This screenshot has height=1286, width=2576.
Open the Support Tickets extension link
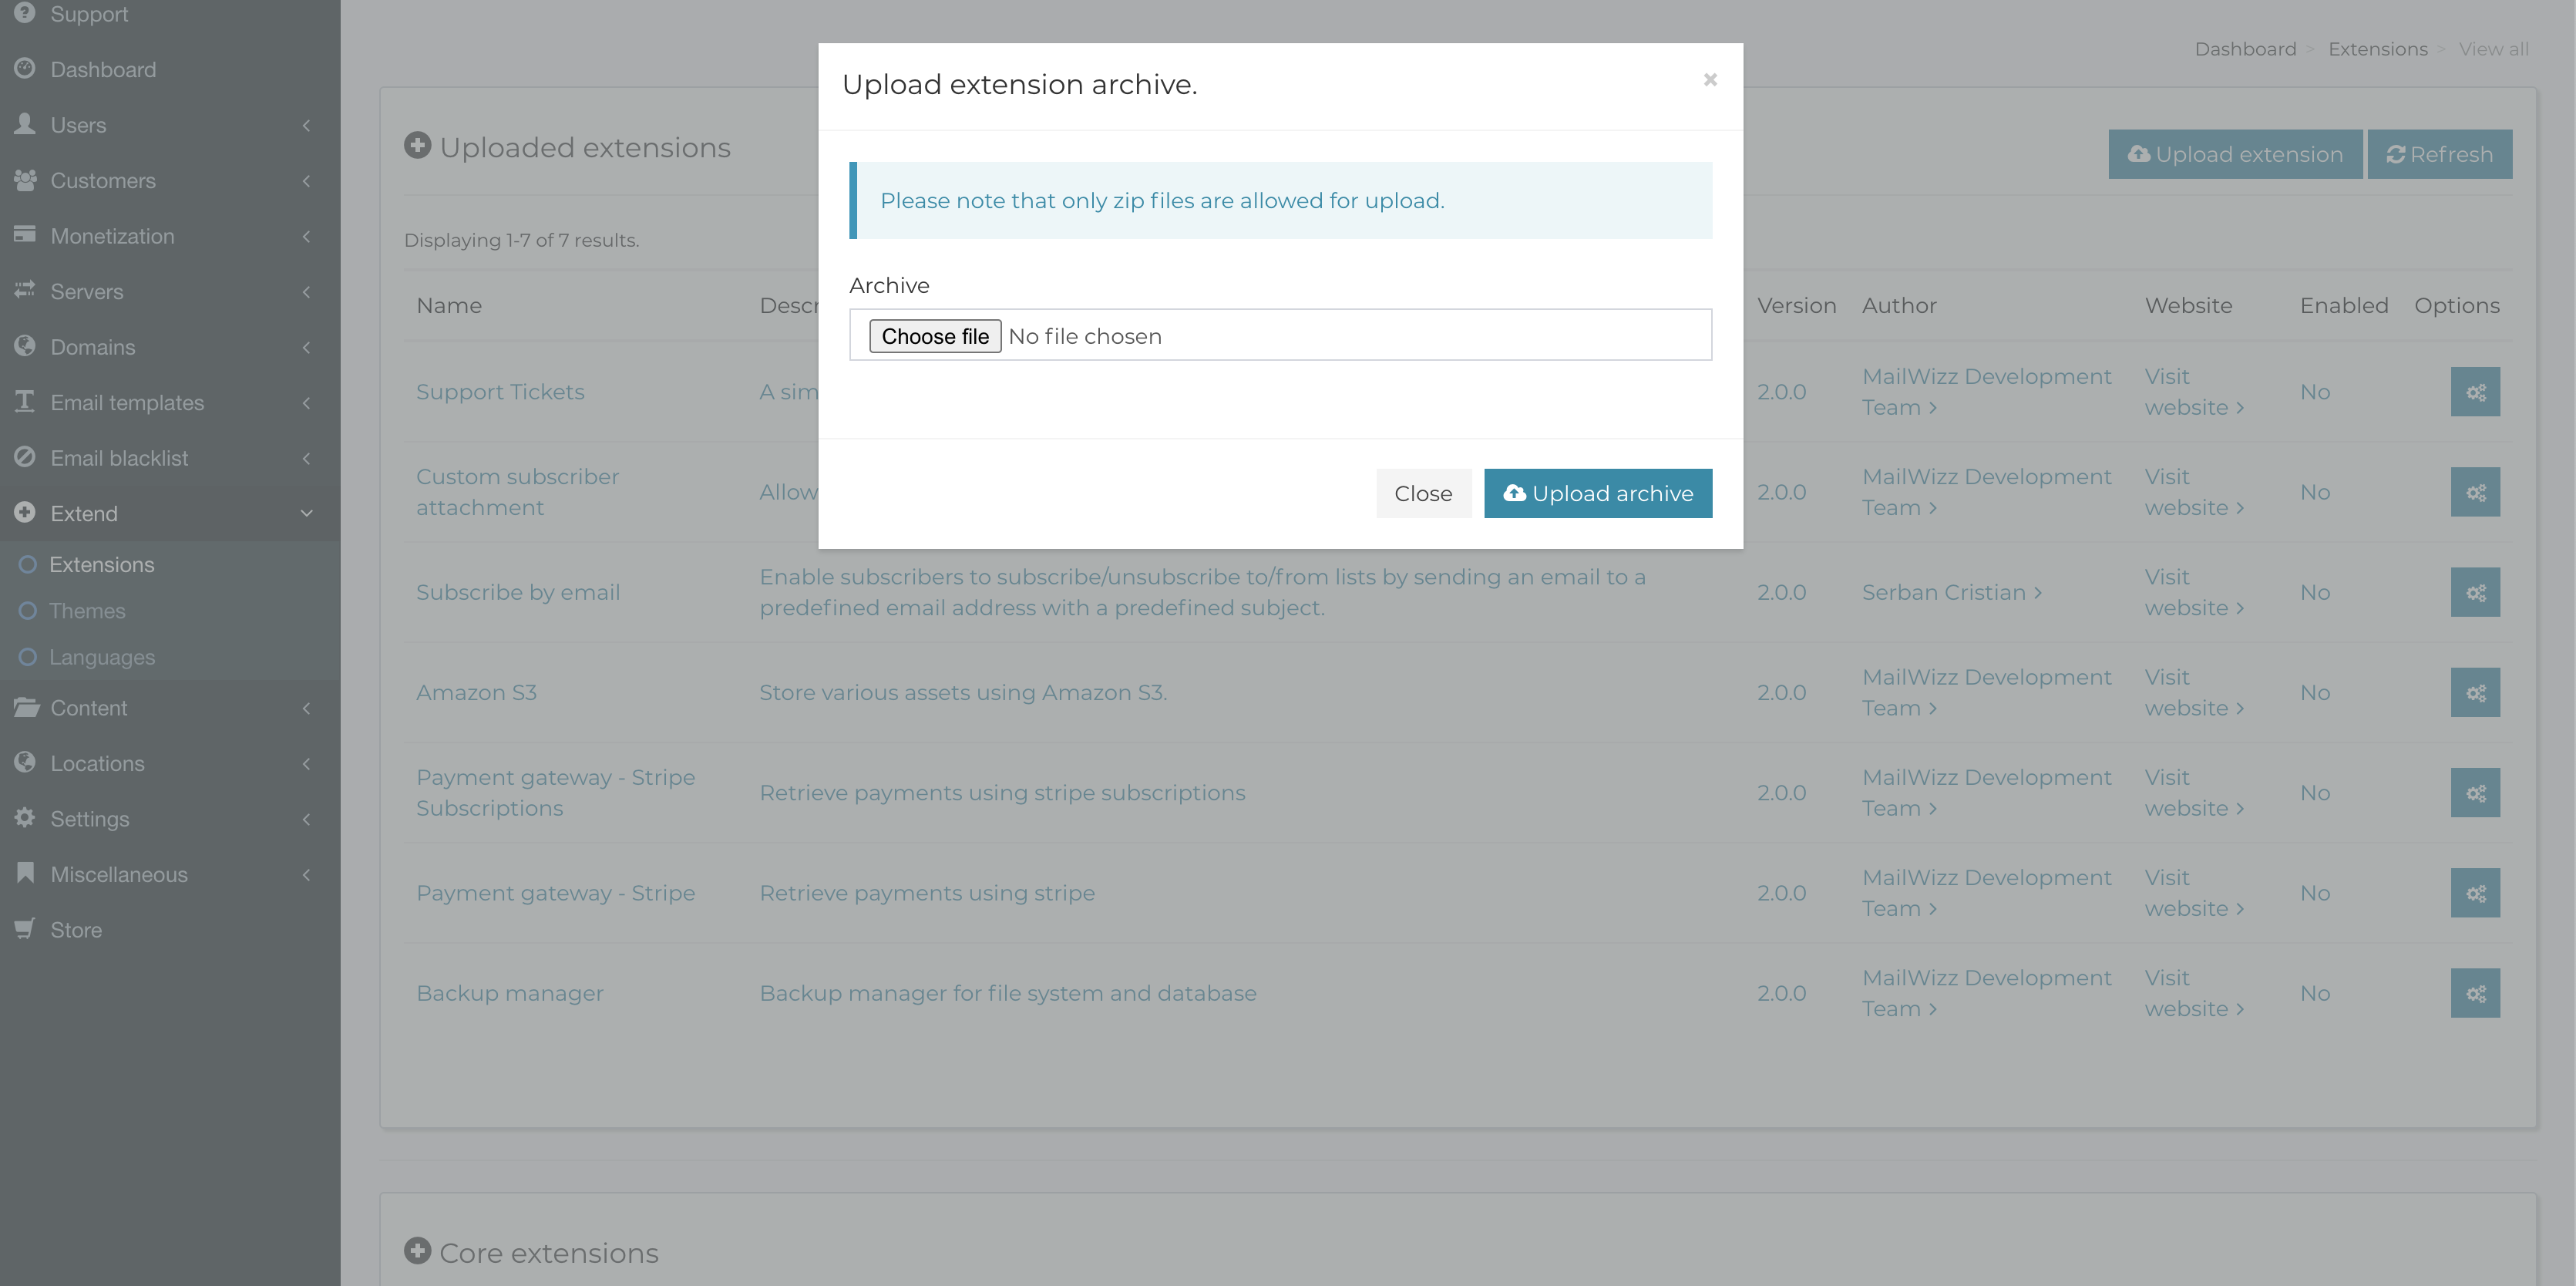click(500, 391)
